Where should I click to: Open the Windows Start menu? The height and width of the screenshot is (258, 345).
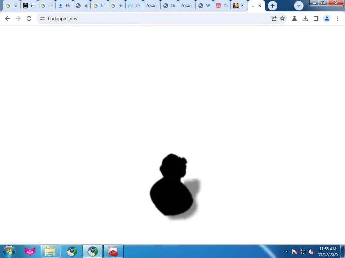[x=9, y=251]
